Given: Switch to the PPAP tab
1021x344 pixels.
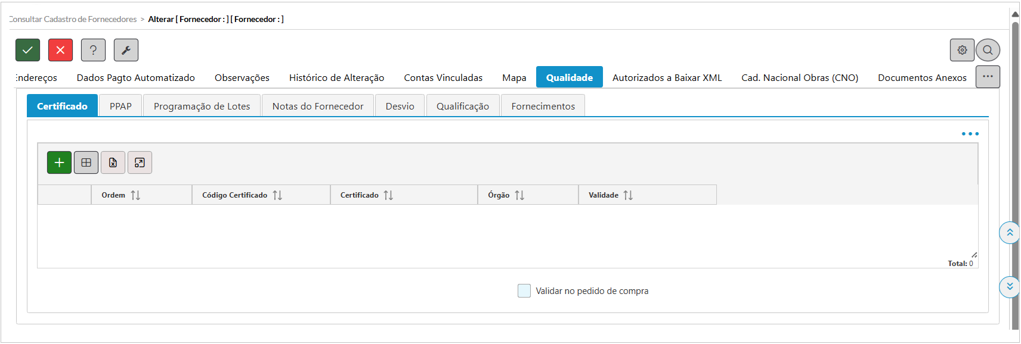Looking at the screenshot, I should pyautogui.click(x=120, y=106).
